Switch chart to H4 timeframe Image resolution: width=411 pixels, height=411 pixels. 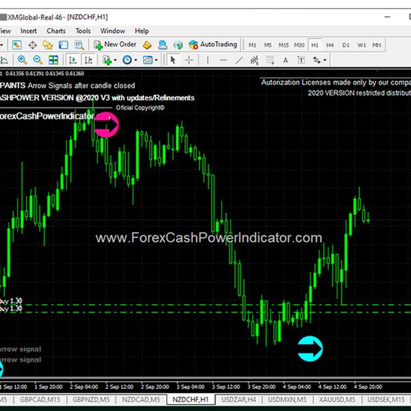[x=329, y=45]
